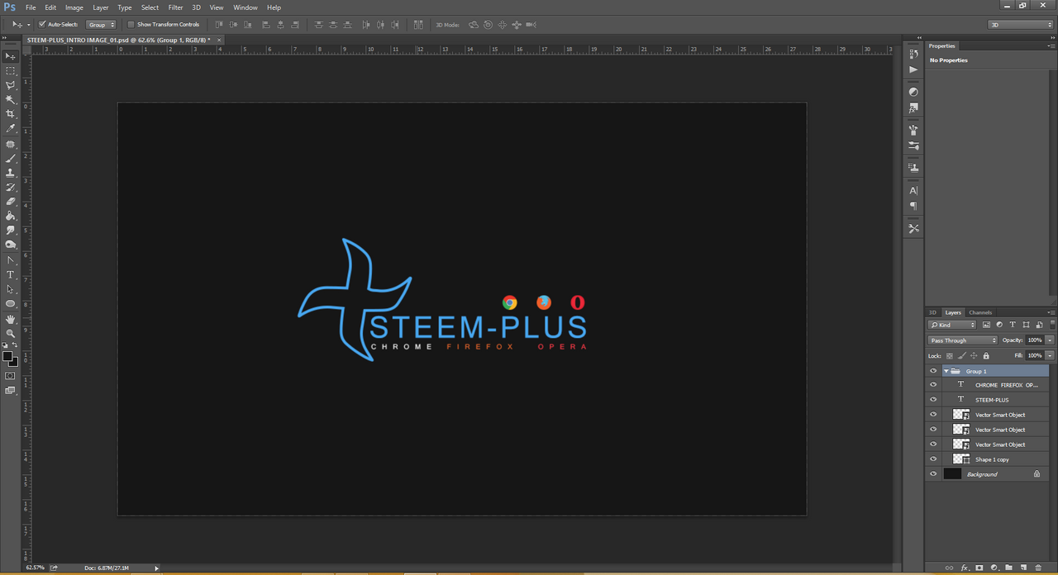Select the Crop tool
The width and height of the screenshot is (1058, 575).
click(11, 114)
